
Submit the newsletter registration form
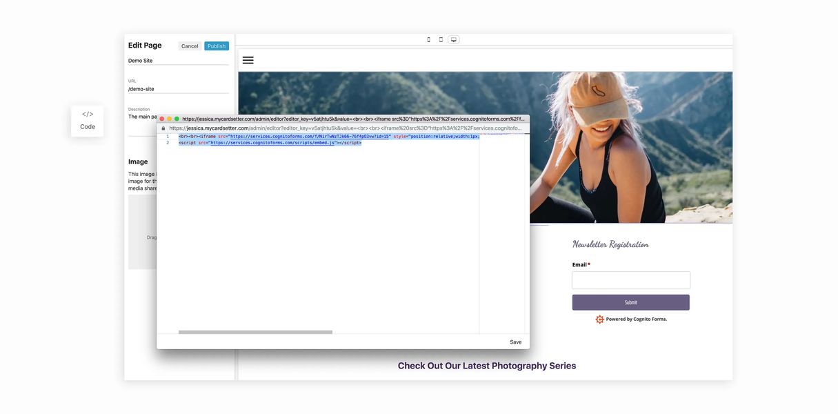click(x=631, y=302)
